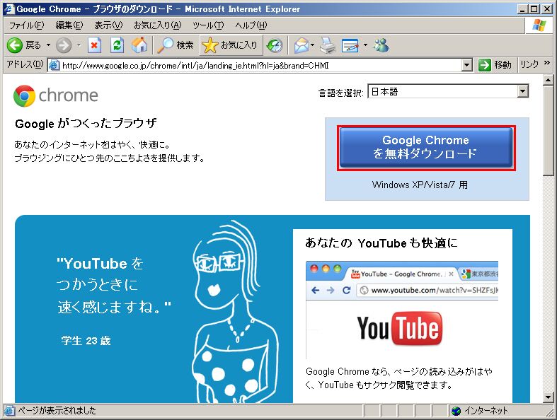Open the 検索 search toolbar button
Screen dimensions: 557x420
click(x=176, y=45)
